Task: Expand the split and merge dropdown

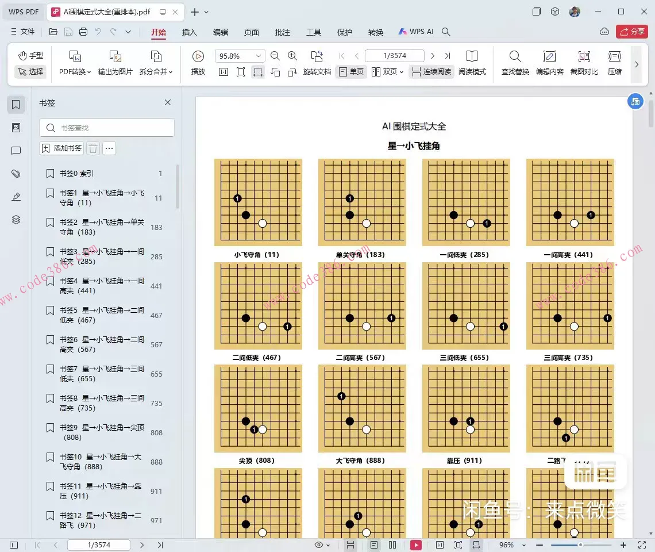Action: coord(156,72)
